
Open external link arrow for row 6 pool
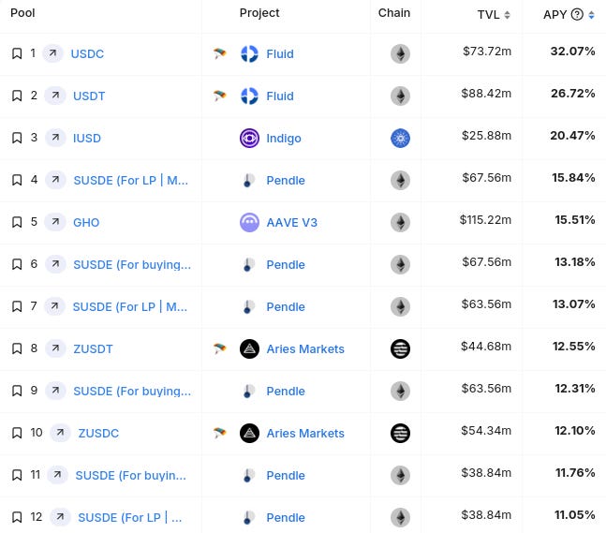click(x=55, y=263)
